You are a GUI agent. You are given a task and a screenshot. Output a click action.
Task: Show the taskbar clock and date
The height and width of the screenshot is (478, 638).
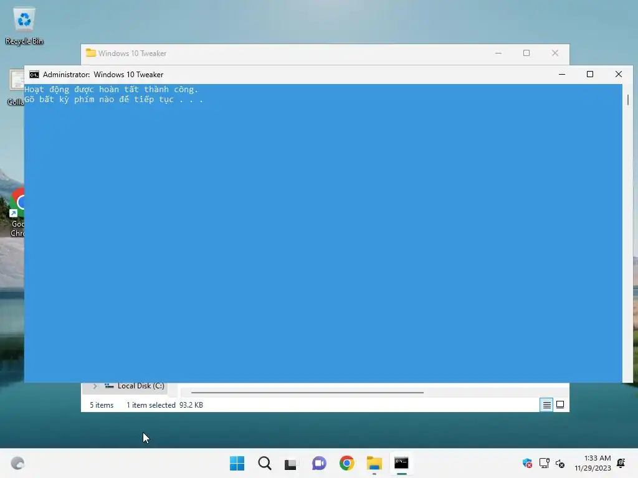tap(593, 463)
